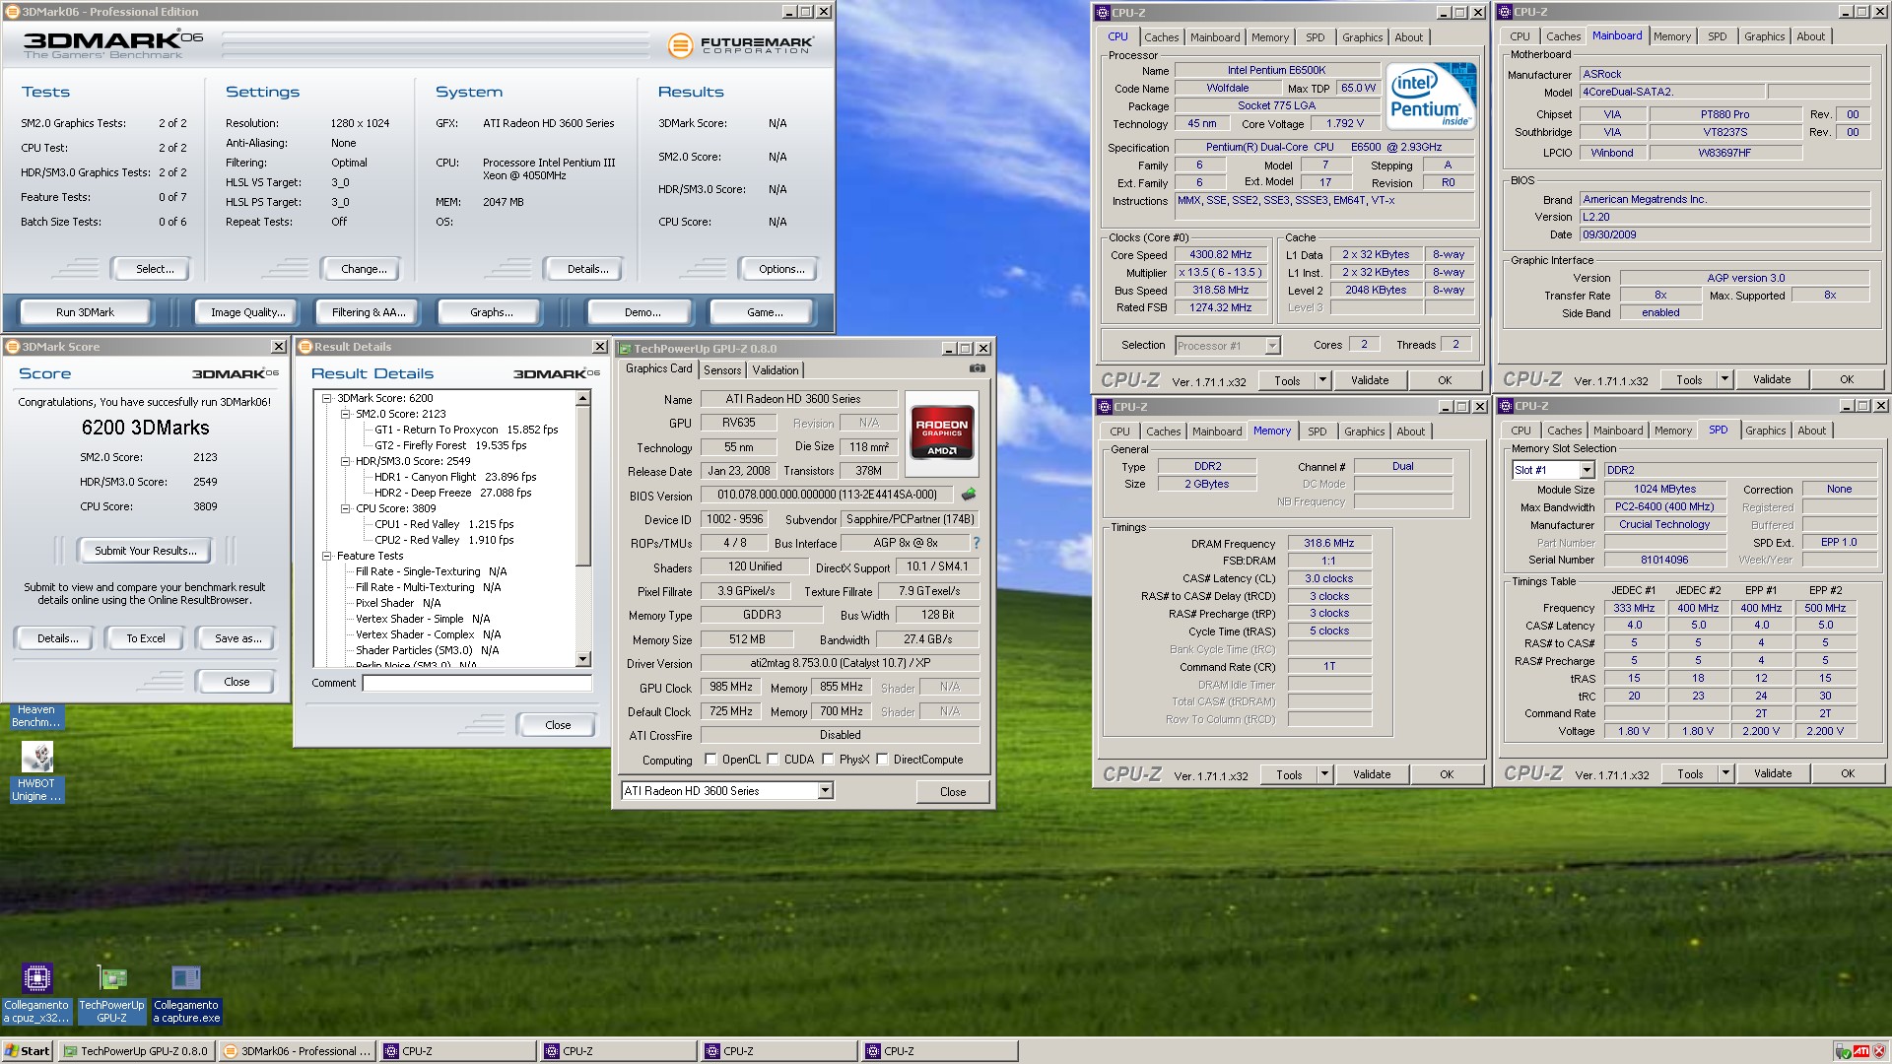Click the Result Details window title icon
The image size is (1892, 1064).
point(305,347)
